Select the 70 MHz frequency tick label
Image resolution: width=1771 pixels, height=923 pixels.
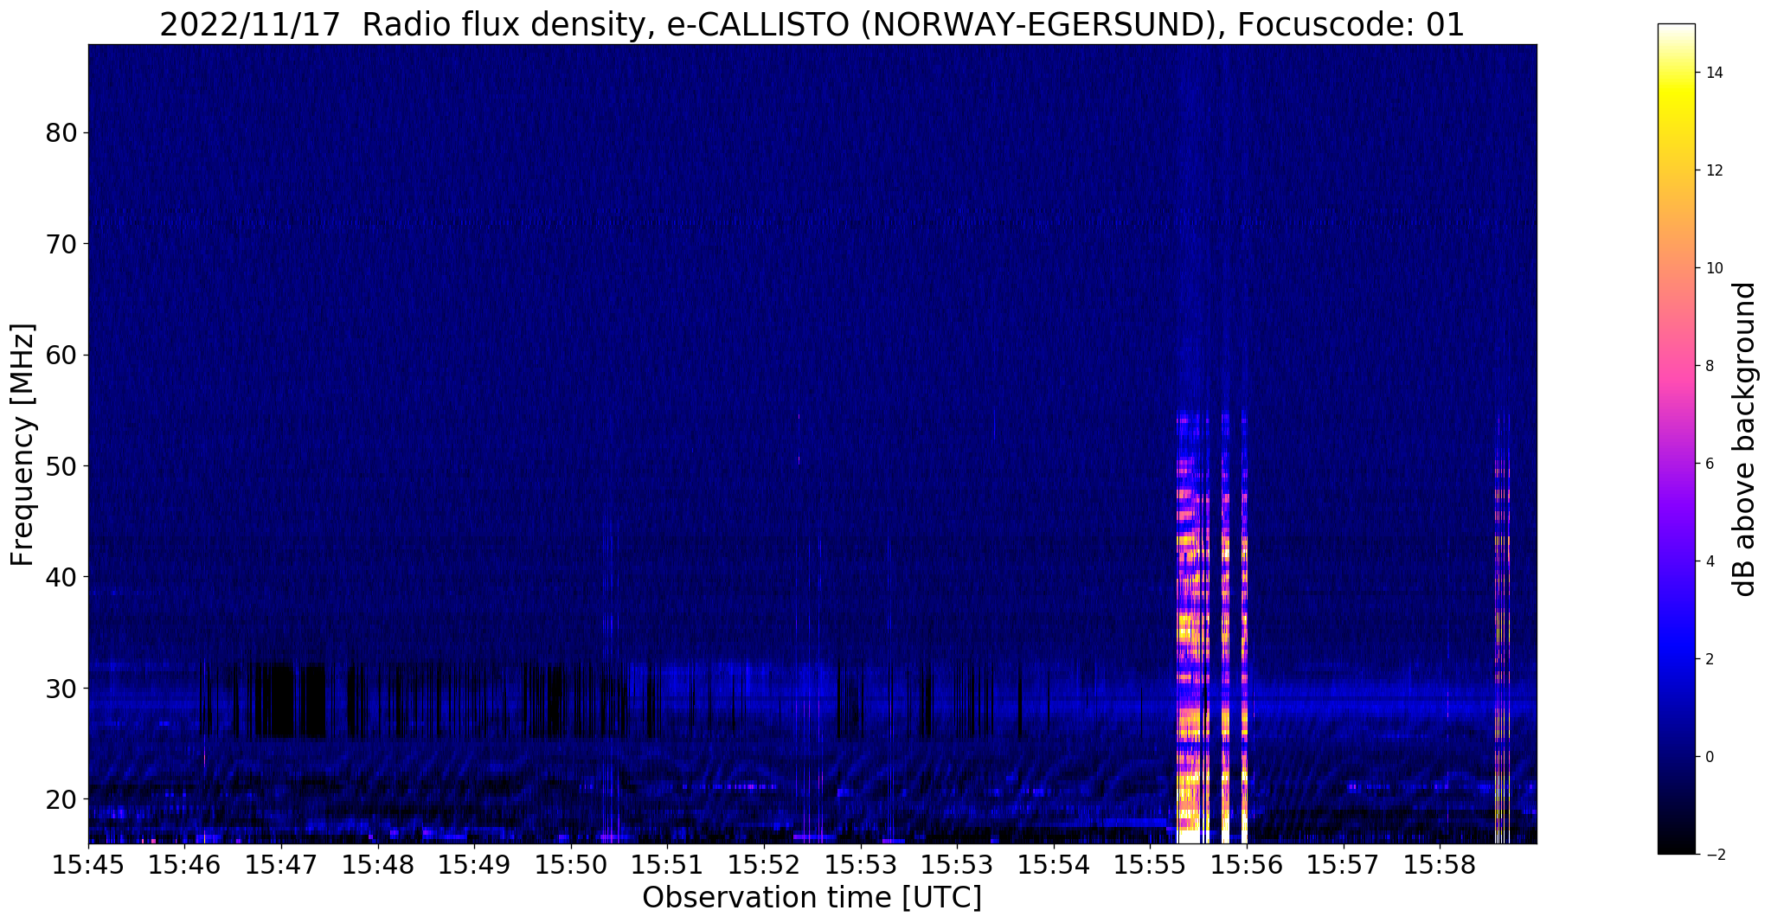61,244
